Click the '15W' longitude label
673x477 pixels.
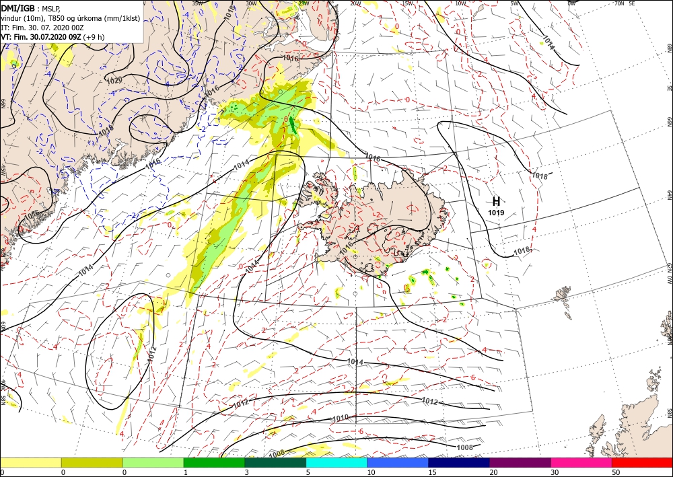click(x=407, y=3)
